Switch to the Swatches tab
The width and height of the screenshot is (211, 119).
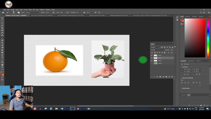[x=188, y=17]
